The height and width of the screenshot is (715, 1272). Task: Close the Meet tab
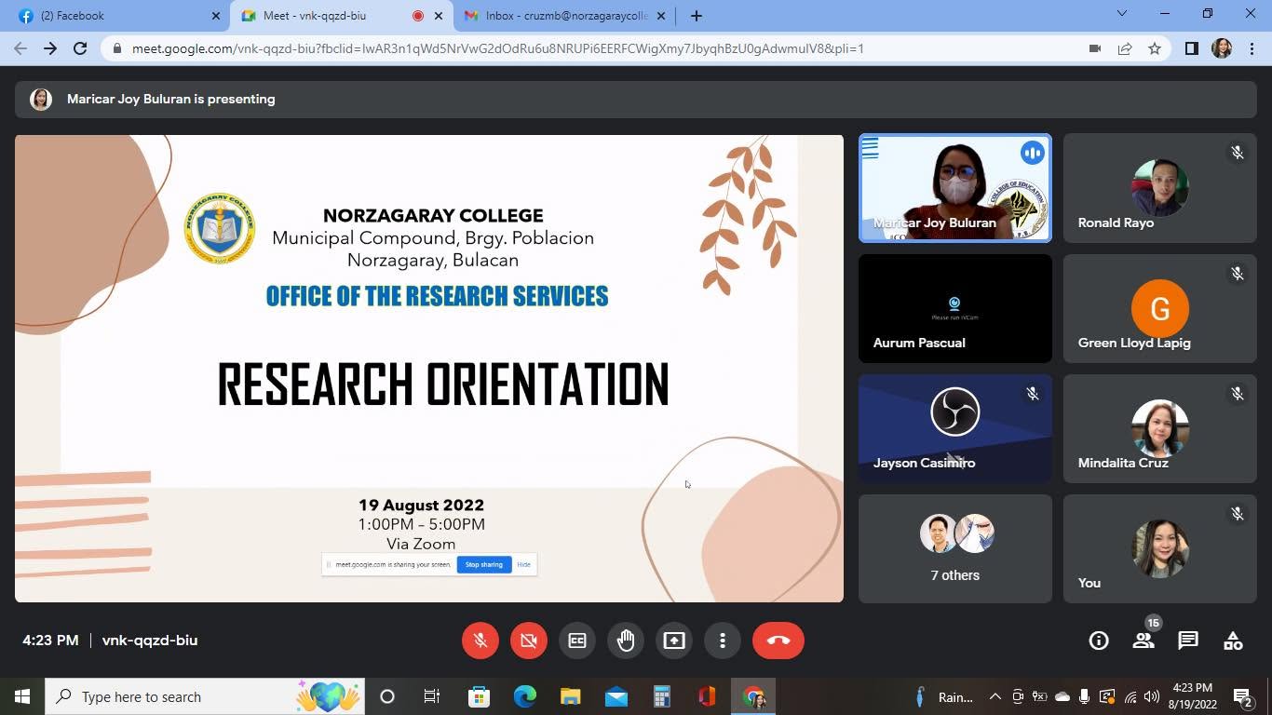[439, 16]
